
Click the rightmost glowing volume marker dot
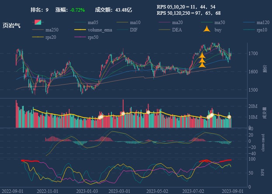click(x=229, y=117)
